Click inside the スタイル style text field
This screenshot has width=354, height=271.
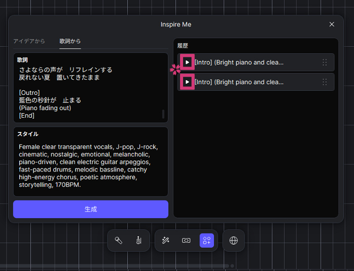90,165
